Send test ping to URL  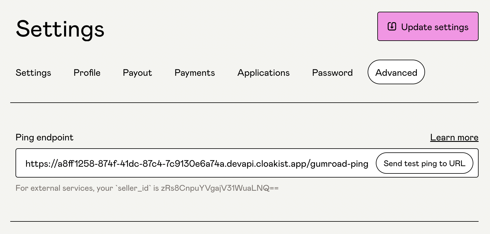pos(424,163)
